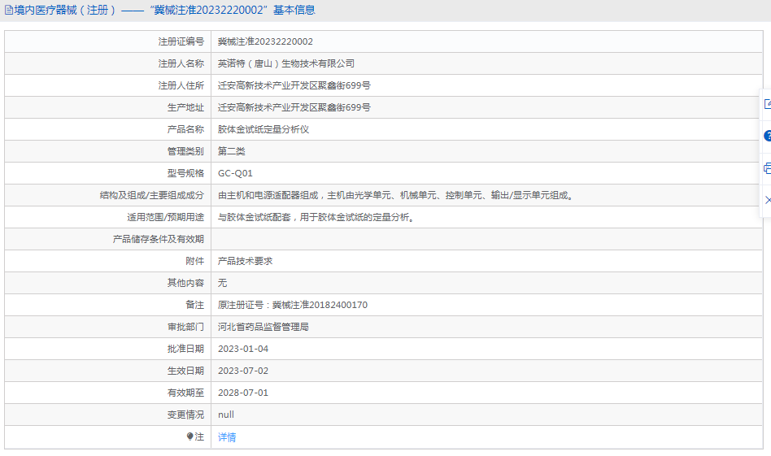Click the 附件 label

coord(194,261)
